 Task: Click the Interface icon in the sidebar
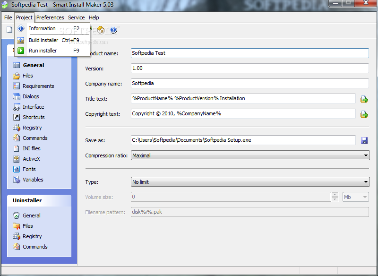coord(17,107)
